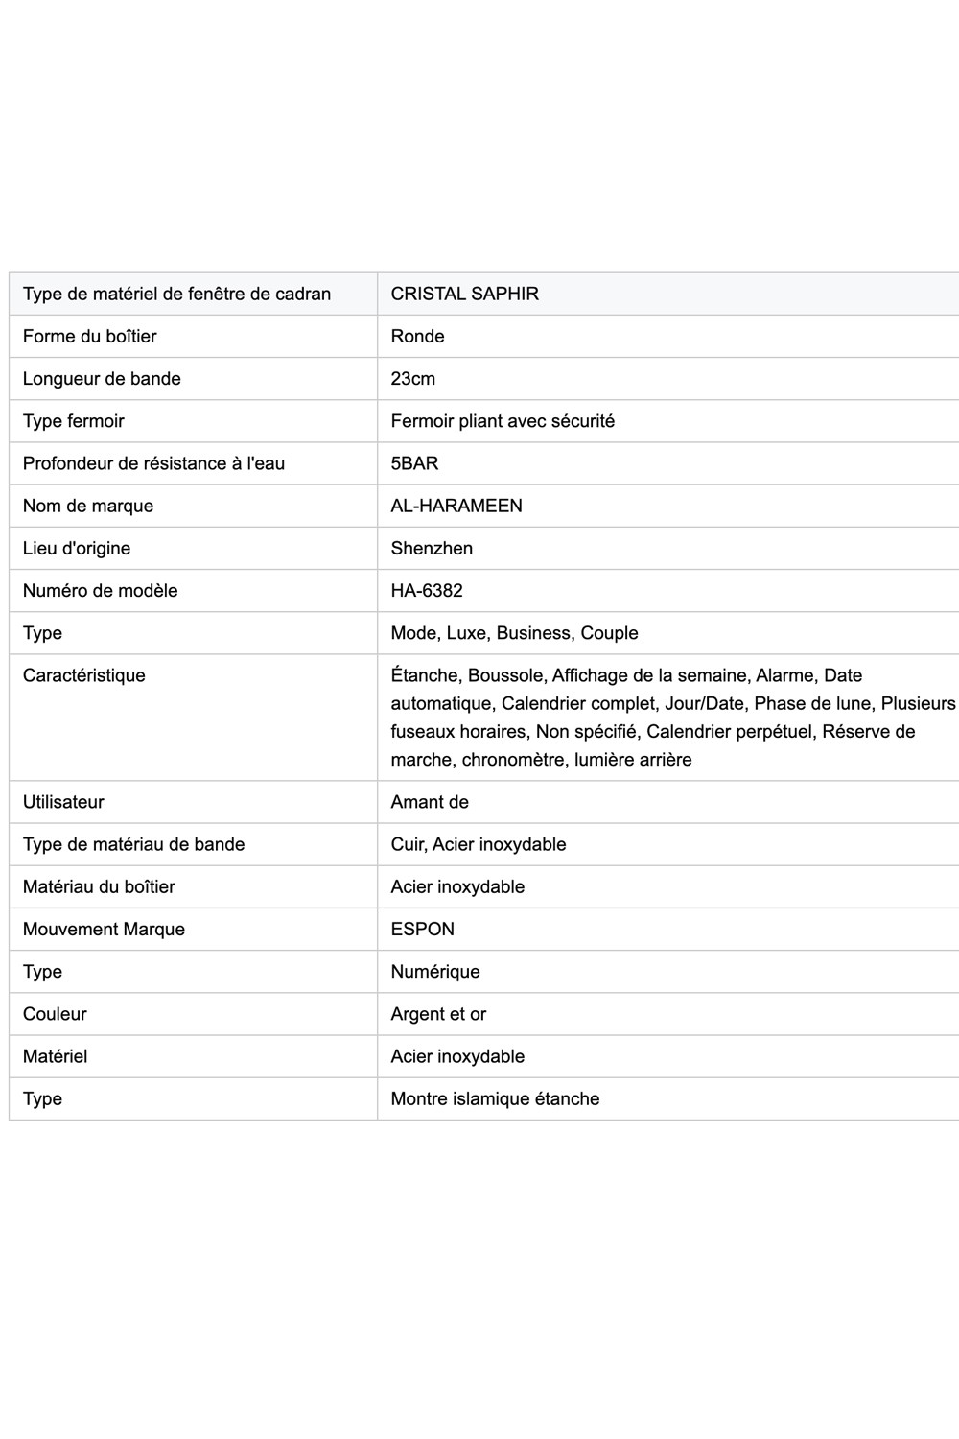Select the 'Amant de' user value
959x1439 pixels.
click(430, 802)
